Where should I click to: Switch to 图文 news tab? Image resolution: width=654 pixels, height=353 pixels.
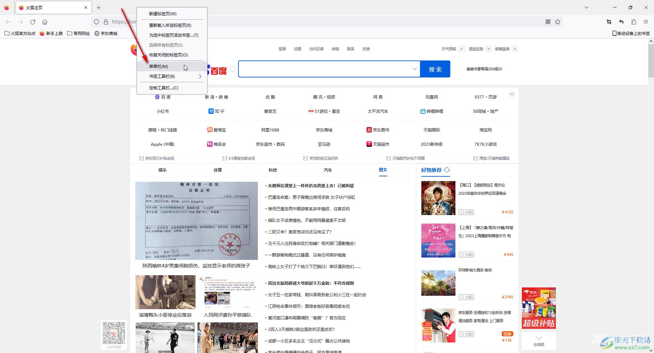point(383,170)
